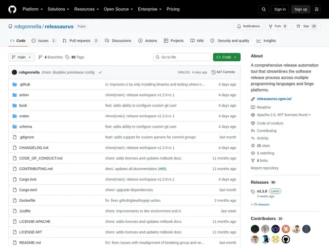
Task: Expand the Platform menu
Action: point(32,9)
